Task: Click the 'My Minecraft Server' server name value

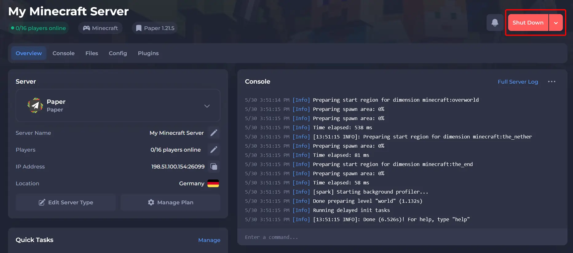Action: coord(177,133)
